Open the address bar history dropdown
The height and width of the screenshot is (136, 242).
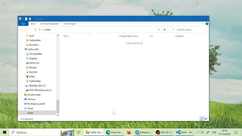click(159, 29)
